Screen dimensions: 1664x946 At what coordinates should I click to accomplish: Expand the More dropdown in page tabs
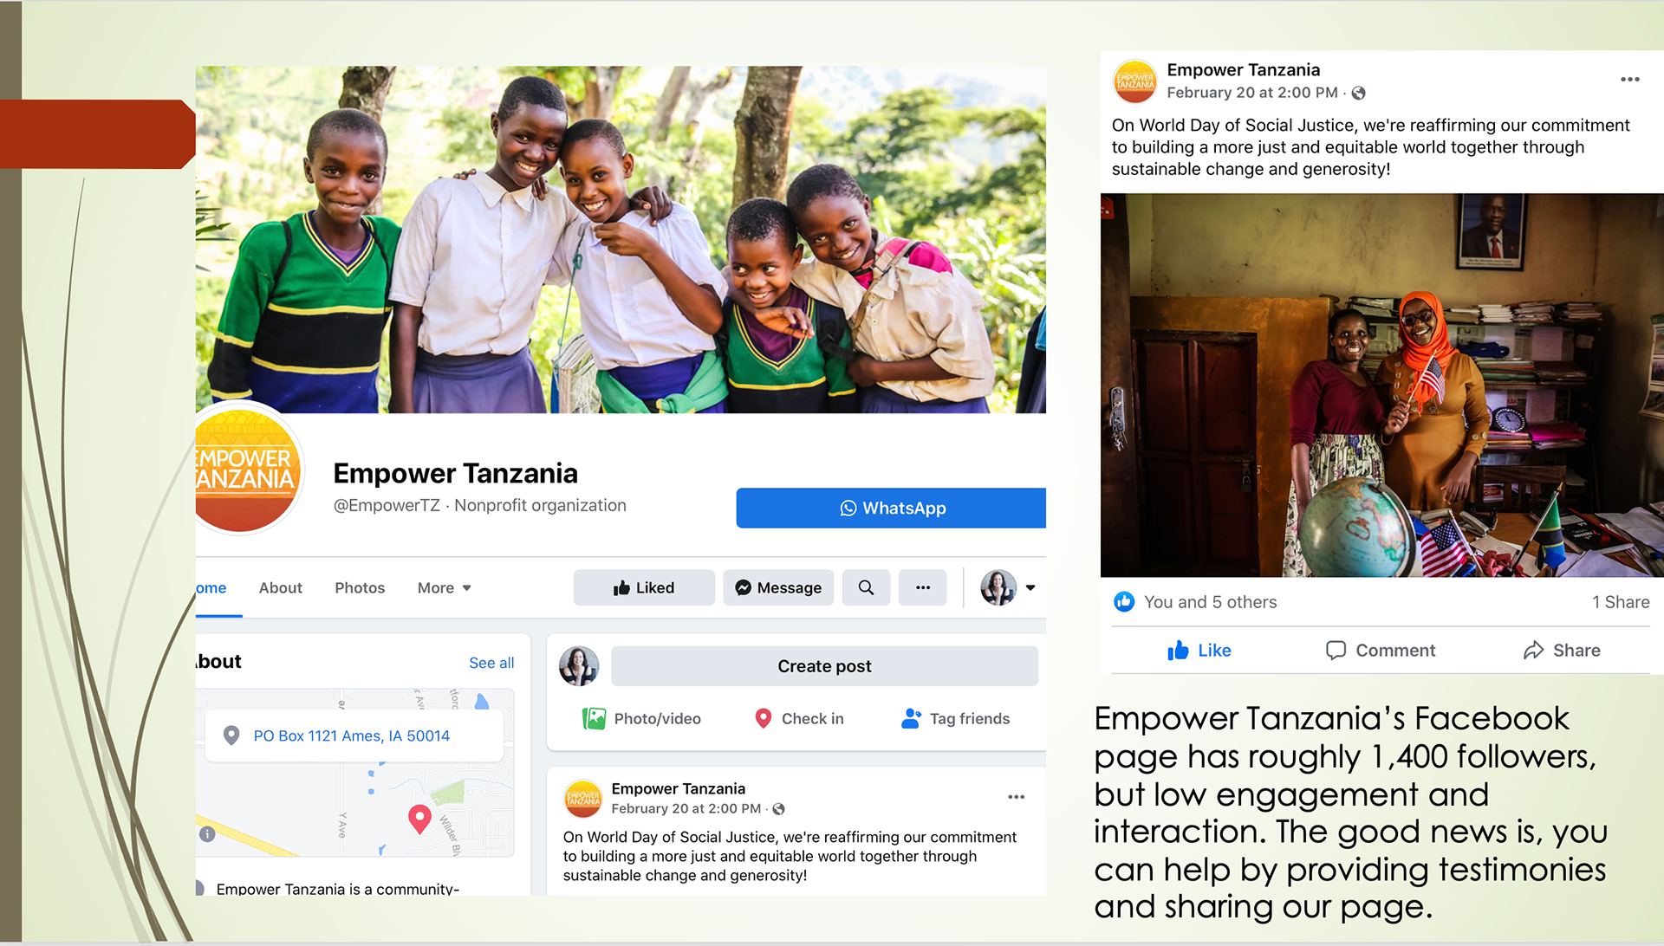point(444,587)
